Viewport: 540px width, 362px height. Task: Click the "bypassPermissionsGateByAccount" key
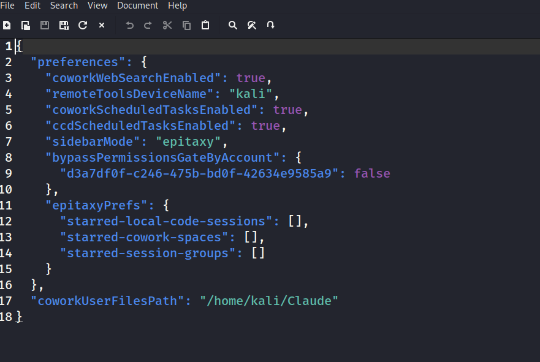(162, 157)
